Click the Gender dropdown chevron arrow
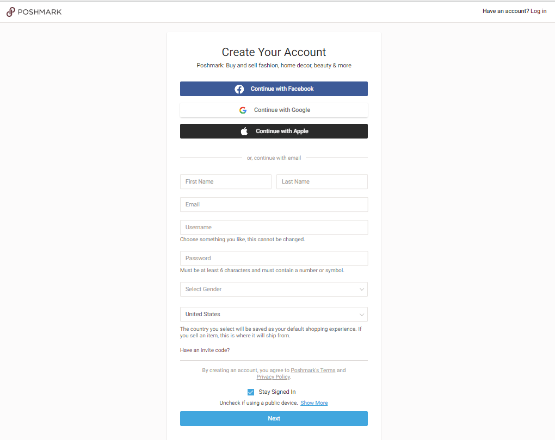The height and width of the screenshot is (440, 555). tap(362, 290)
